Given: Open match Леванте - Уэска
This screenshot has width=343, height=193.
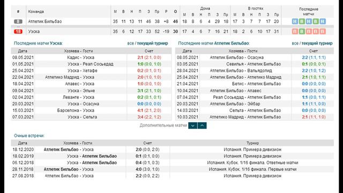Looking at the screenshot, I should (x=79, y=97).
